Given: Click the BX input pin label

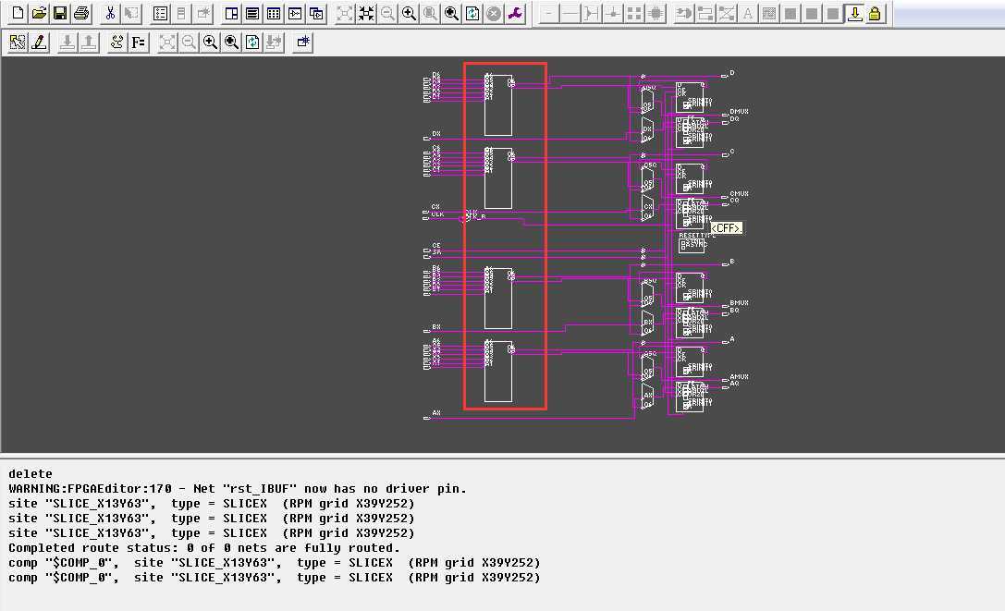Looking at the screenshot, I should pos(435,327).
